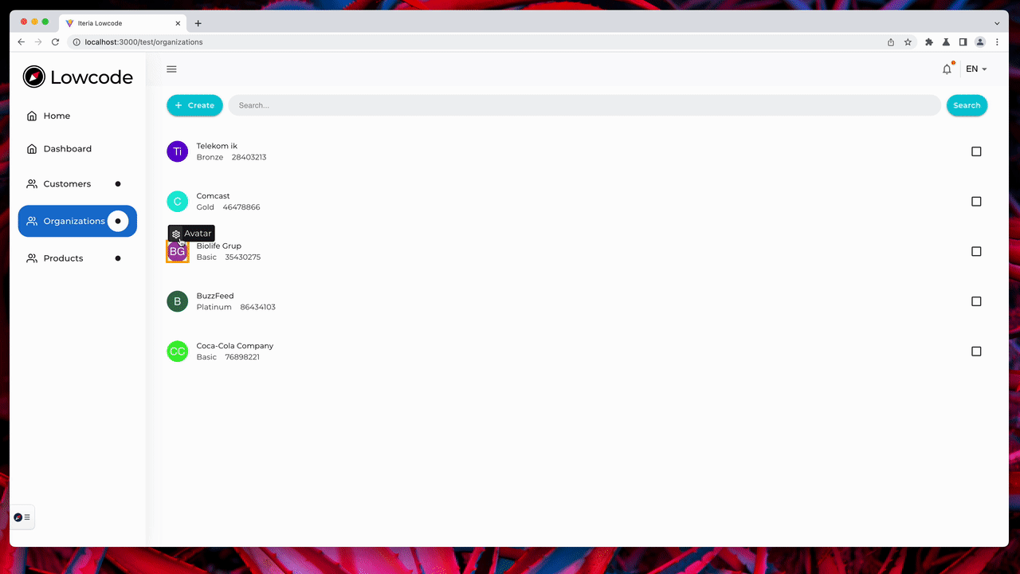
Task: Check the Comcast row checkbox
Action: click(x=976, y=202)
